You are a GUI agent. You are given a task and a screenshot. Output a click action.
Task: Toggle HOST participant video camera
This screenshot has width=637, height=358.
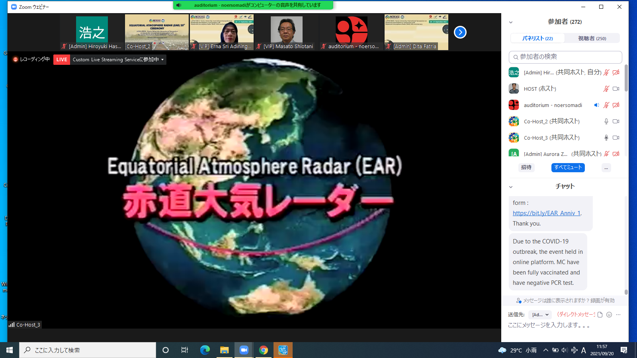coord(616,89)
